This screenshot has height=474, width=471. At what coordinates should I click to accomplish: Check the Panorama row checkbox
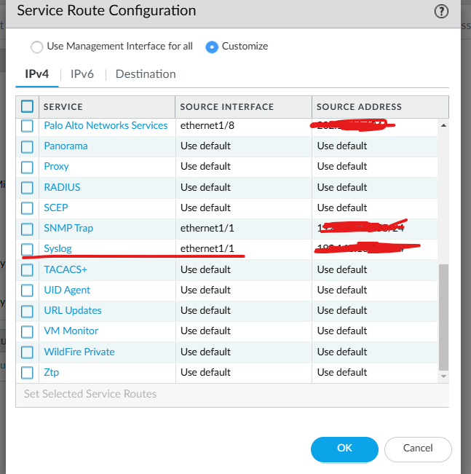pos(27,146)
